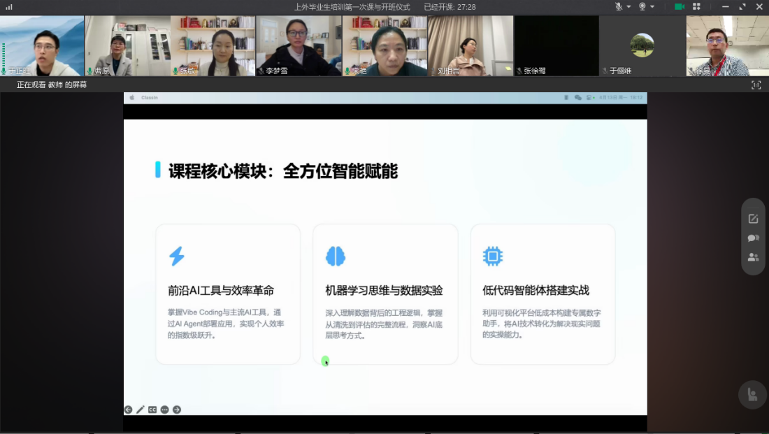
Task: Open the grid layout view icon
Action: coord(696,6)
